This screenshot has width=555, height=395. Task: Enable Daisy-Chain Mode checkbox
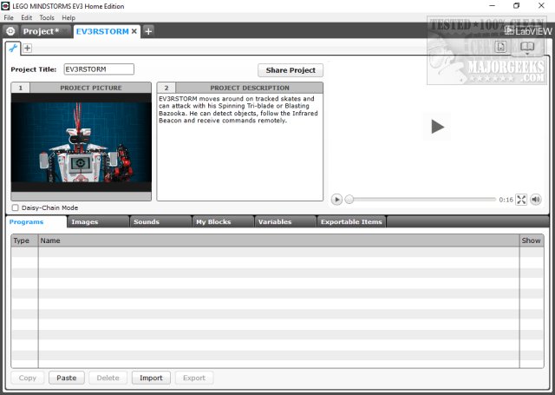coord(16,207)
